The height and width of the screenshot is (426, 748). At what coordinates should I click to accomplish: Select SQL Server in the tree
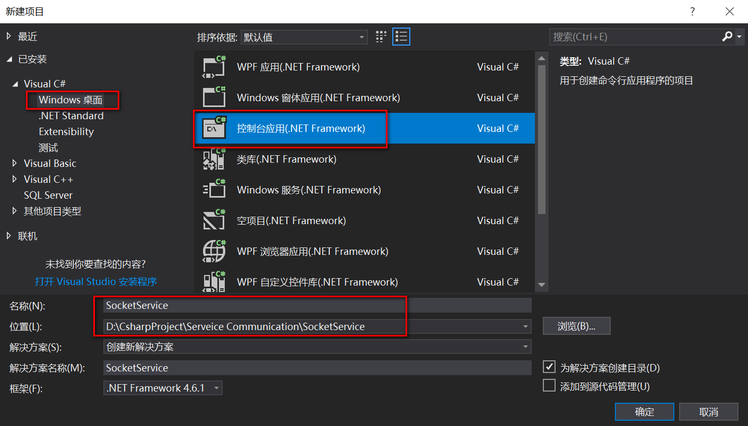(x=48, y=195)
